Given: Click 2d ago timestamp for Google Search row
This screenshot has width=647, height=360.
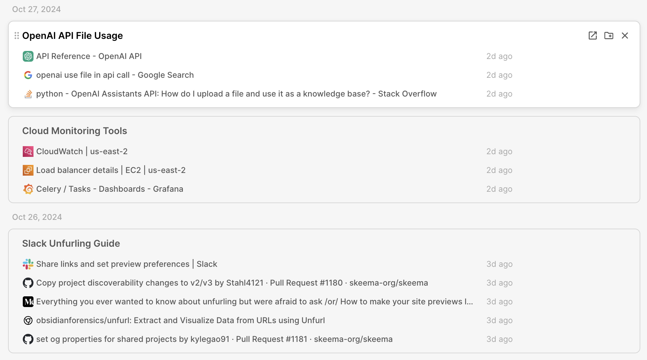Looking at the screenshot, I should tap(499, 75).
